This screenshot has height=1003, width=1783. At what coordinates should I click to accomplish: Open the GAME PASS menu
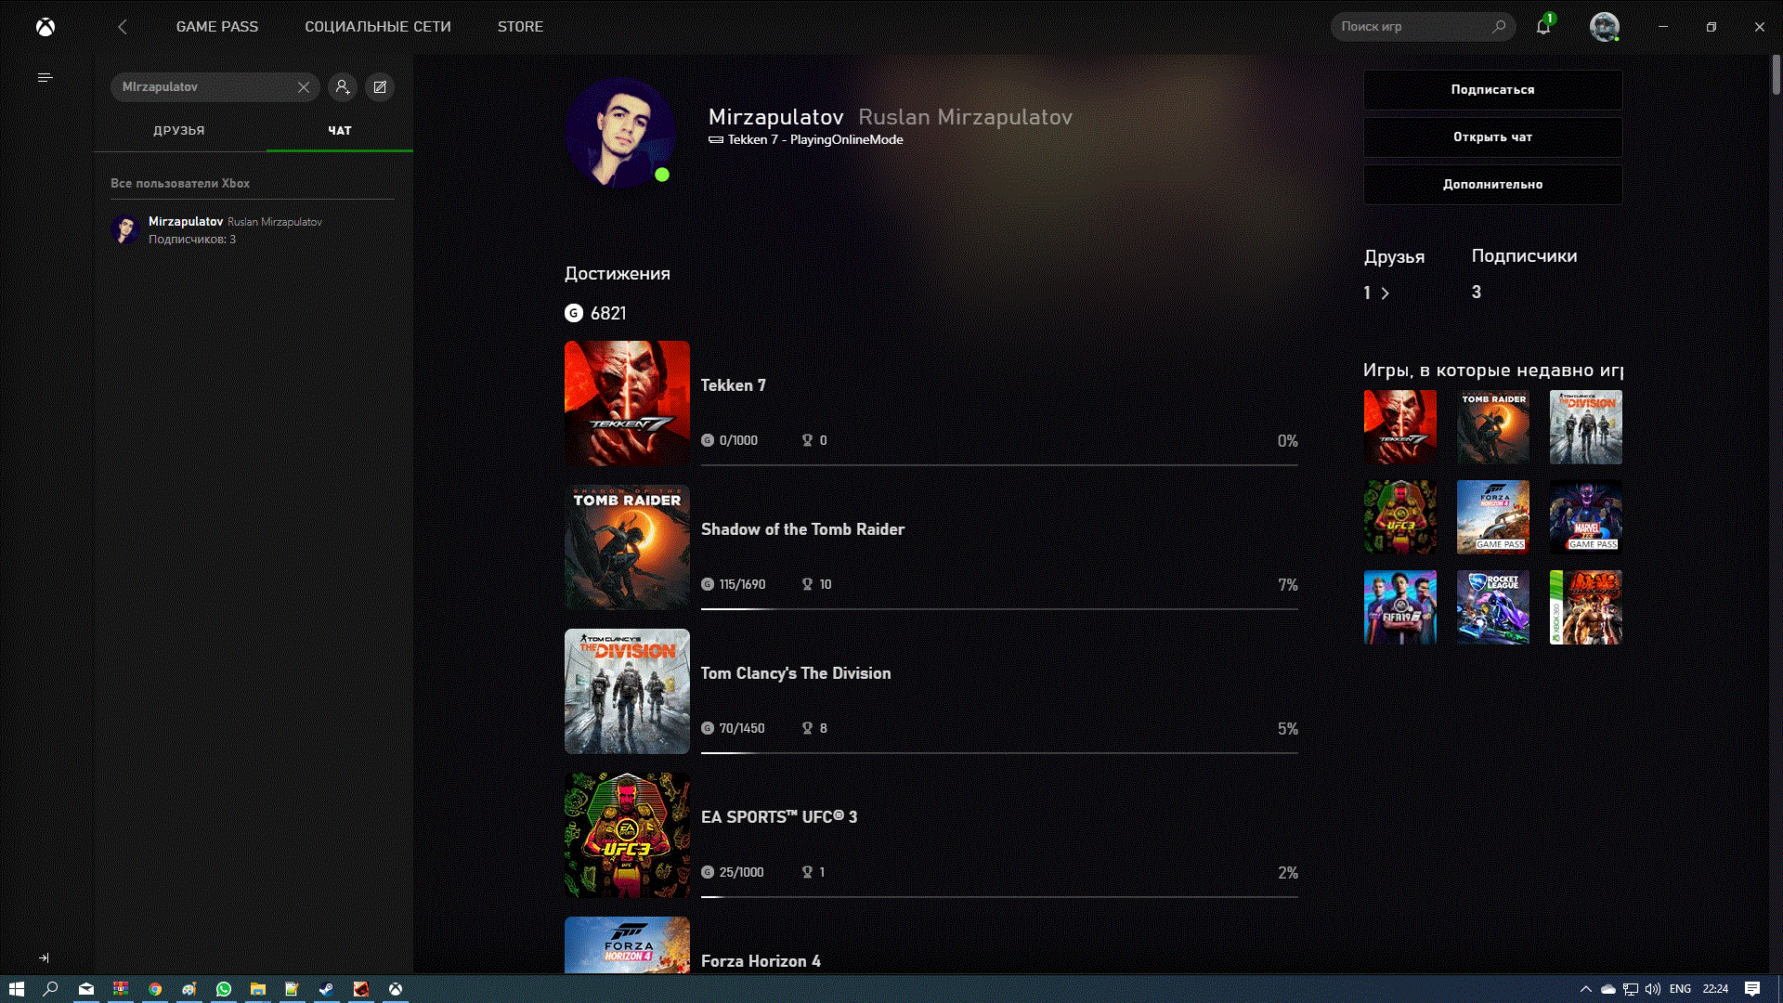coord(217,27)
